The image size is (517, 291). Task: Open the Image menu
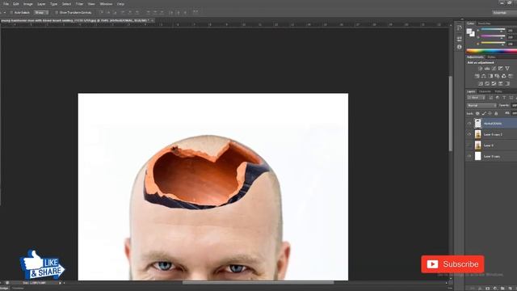28,4
